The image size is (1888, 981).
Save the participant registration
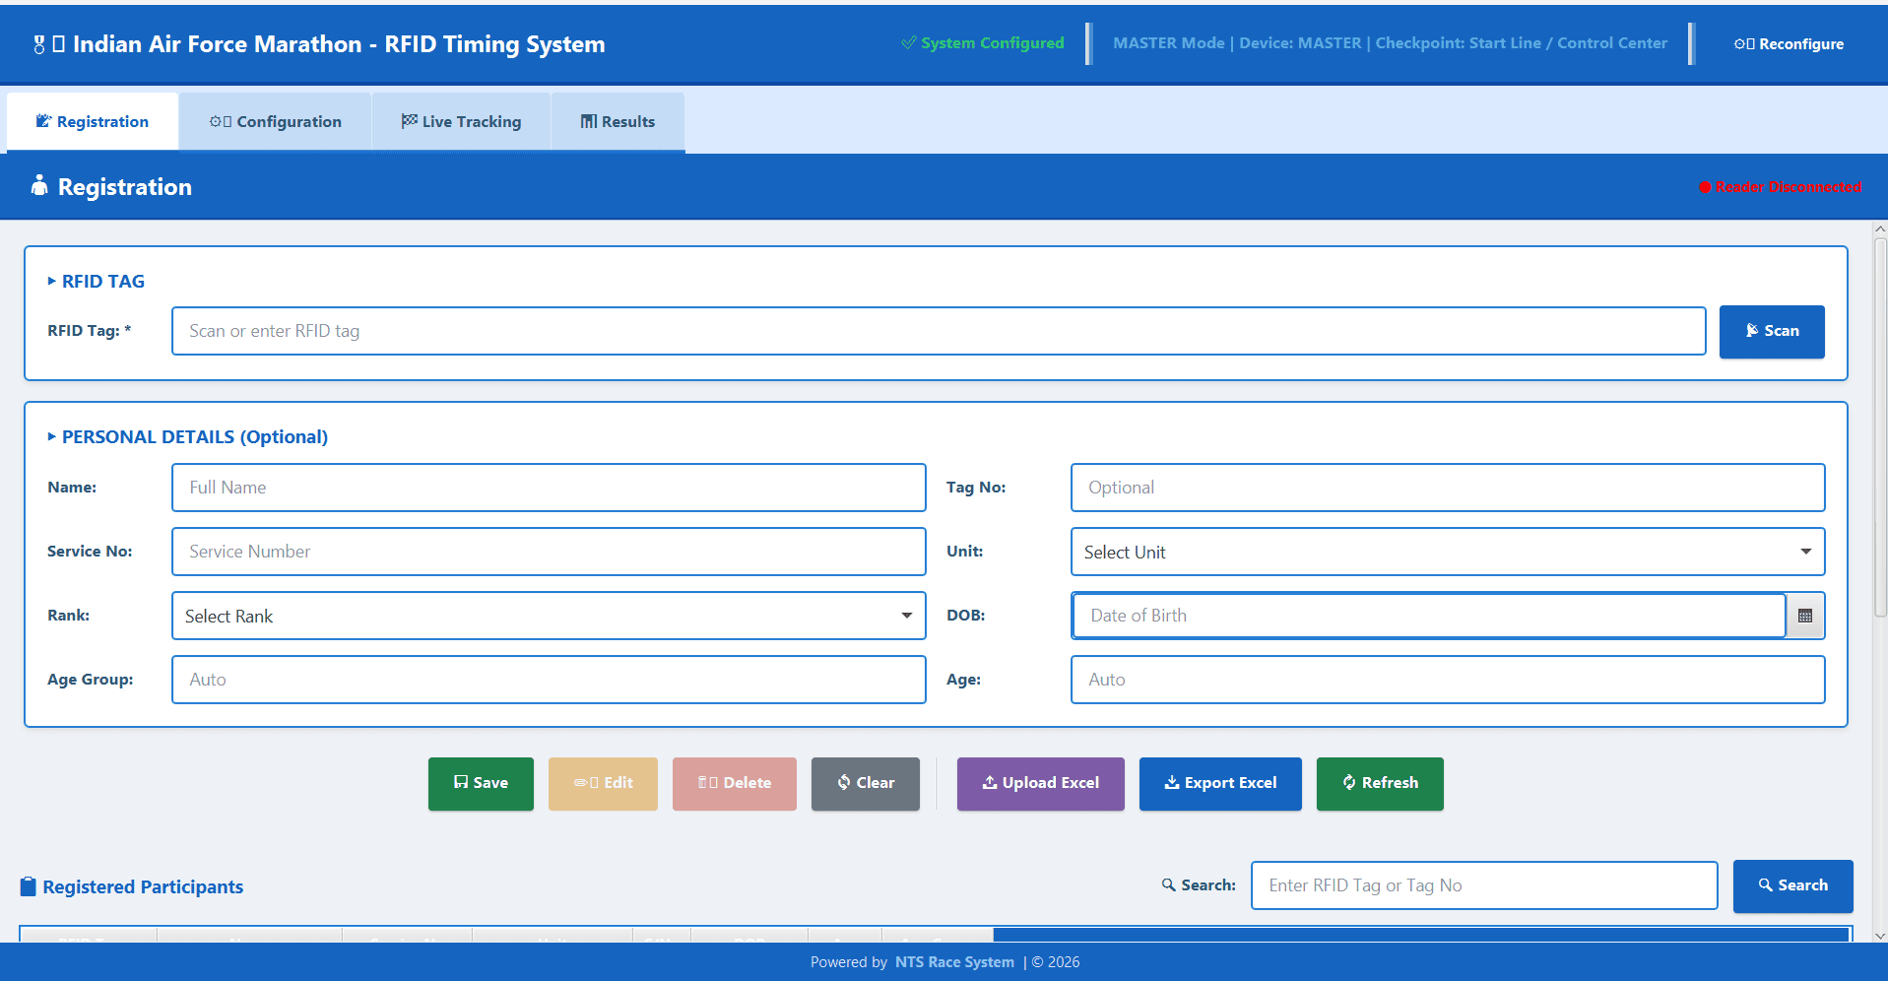click(481, 783)
